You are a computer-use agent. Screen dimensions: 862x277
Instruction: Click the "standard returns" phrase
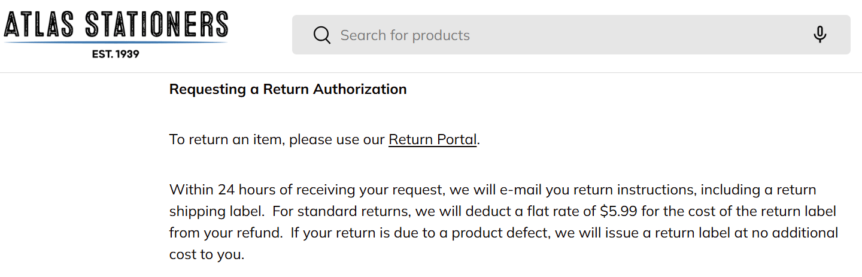(344, 212)
